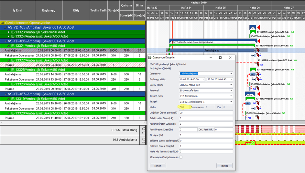Click the Hafta 25 header in timeline

point(220,8)
